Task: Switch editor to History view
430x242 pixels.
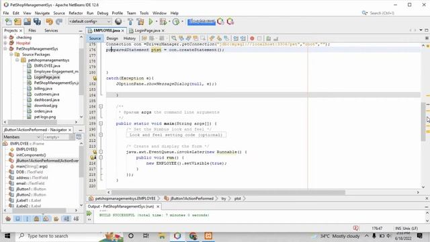Action: coord(130,38)
